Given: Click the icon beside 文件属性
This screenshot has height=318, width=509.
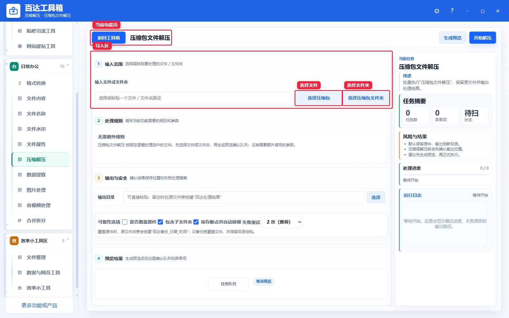Looking at the screenshot, I should pos(20,144).
